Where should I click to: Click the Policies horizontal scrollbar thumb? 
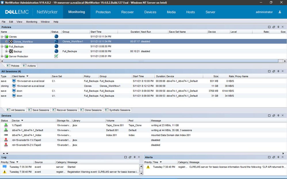[141, 61]
